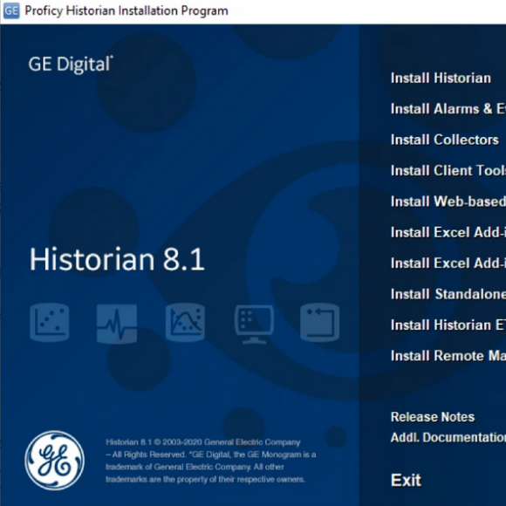Click the GE Digital heading text

click(71, 64)
